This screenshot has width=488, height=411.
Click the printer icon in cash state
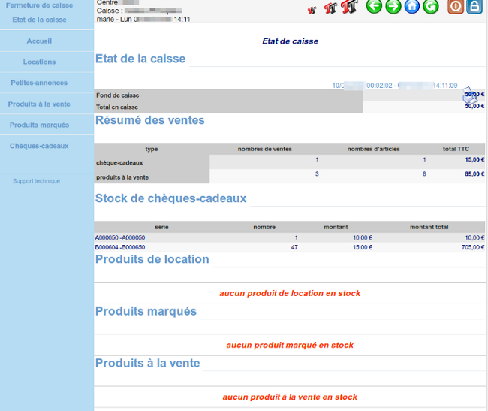click(x=470, y=95)
